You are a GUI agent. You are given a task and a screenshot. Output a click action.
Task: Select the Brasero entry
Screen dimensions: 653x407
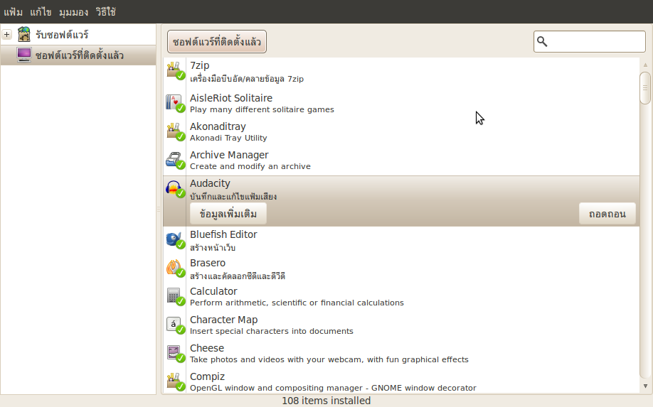(401, 268)
